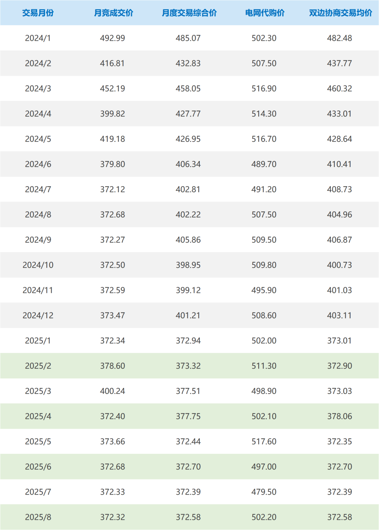Select the 398.95 综合价 cell
This screenshot has height=530, width=379.
point(188,265)
